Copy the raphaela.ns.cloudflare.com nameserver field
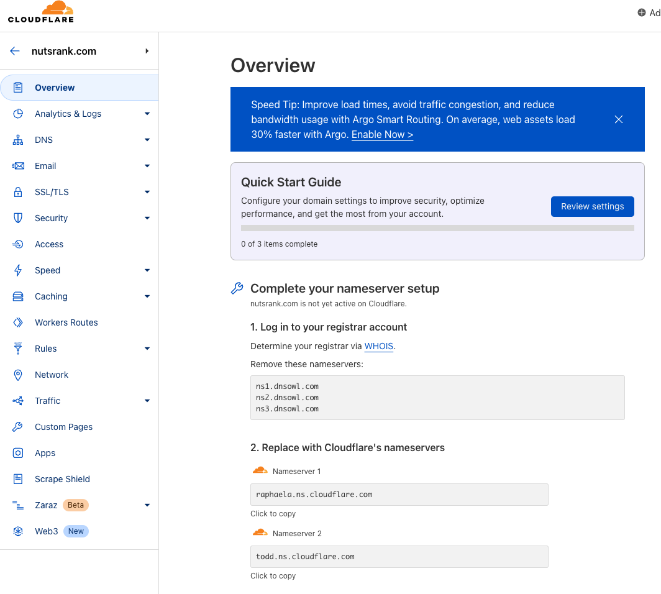Image resolution: width=661 pixels, height=594 pixels. click(x=399, y=495)
